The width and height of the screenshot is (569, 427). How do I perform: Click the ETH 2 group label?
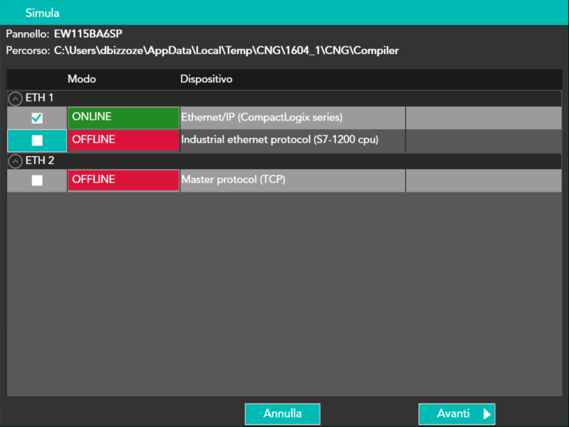click(40, 161)
